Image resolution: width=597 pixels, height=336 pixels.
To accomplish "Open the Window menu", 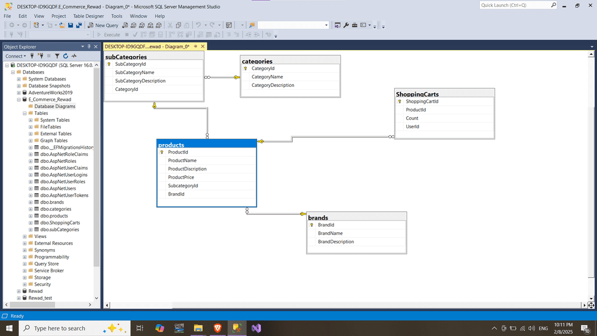I will (x=138, y=16).
